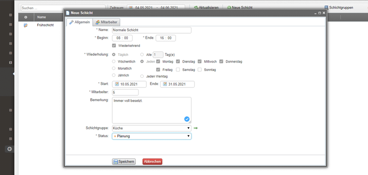
Task: Click Neue Schicht in the toolbar
Action: (x=240, y=7)
